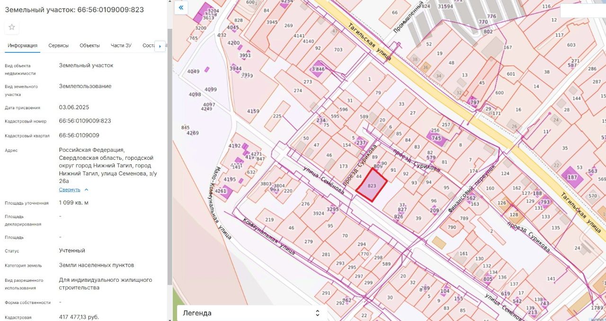Screen dimensions: 606x321
Task: Select the partially visible Соста… tab
Action: click(x=149, y=45)
